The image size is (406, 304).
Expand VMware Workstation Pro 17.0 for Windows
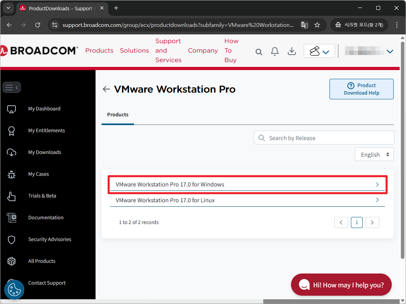click(247, 184)
